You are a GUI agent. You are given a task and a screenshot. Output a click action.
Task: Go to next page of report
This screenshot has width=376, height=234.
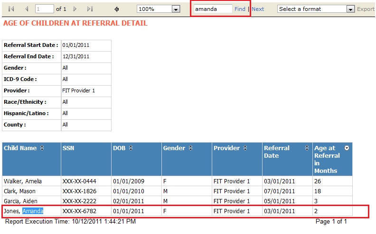click(x=75, y=9)
